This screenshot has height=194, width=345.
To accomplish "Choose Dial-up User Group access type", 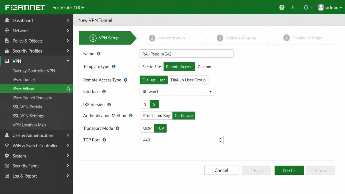I will 188,80.
